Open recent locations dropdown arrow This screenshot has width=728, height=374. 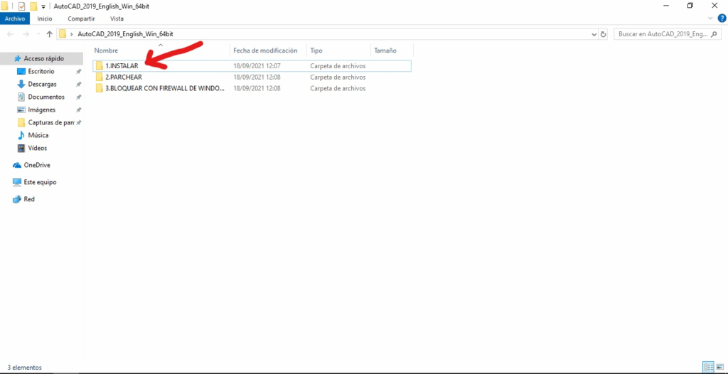tap(38, 35)
